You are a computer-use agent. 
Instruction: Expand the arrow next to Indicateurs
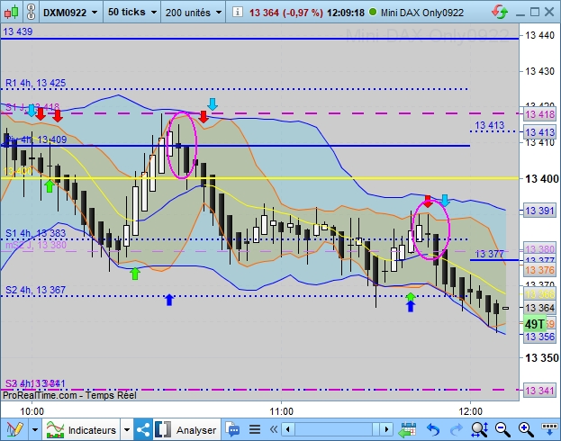[127, 429]
